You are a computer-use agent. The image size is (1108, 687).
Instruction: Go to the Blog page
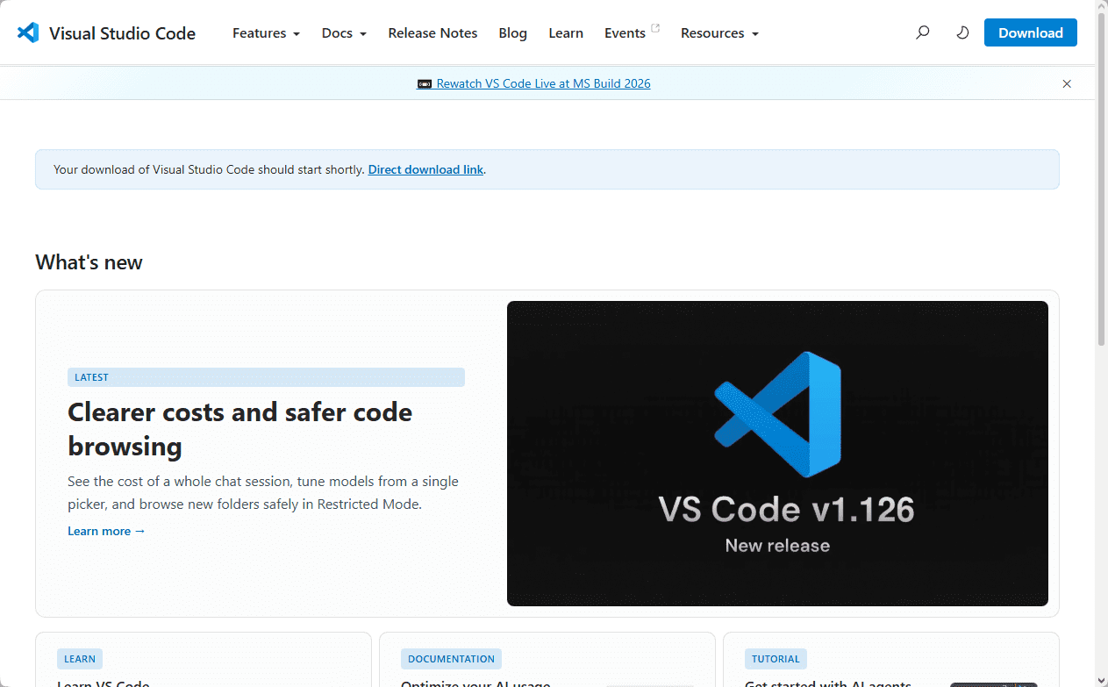click(x=512, y=33)
